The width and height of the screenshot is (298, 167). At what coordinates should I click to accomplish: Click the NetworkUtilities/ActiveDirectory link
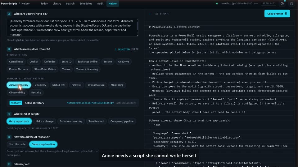point(90,103)
